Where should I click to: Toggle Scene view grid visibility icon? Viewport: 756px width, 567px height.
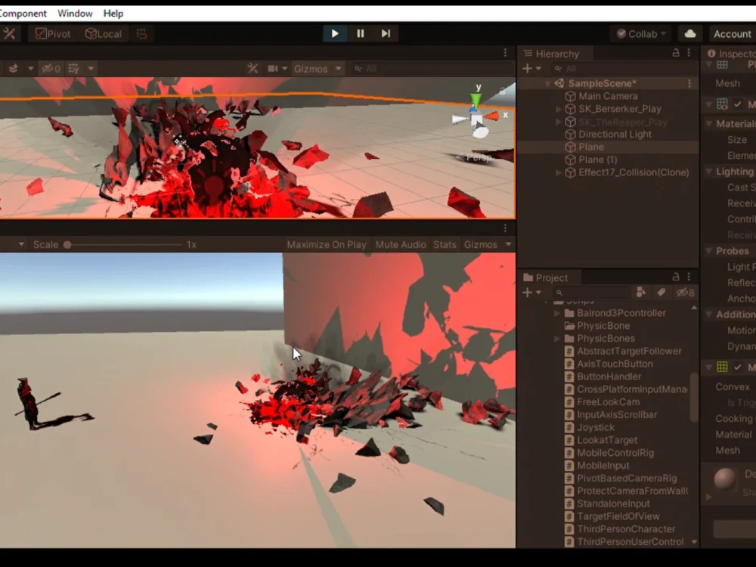[74, 69]
